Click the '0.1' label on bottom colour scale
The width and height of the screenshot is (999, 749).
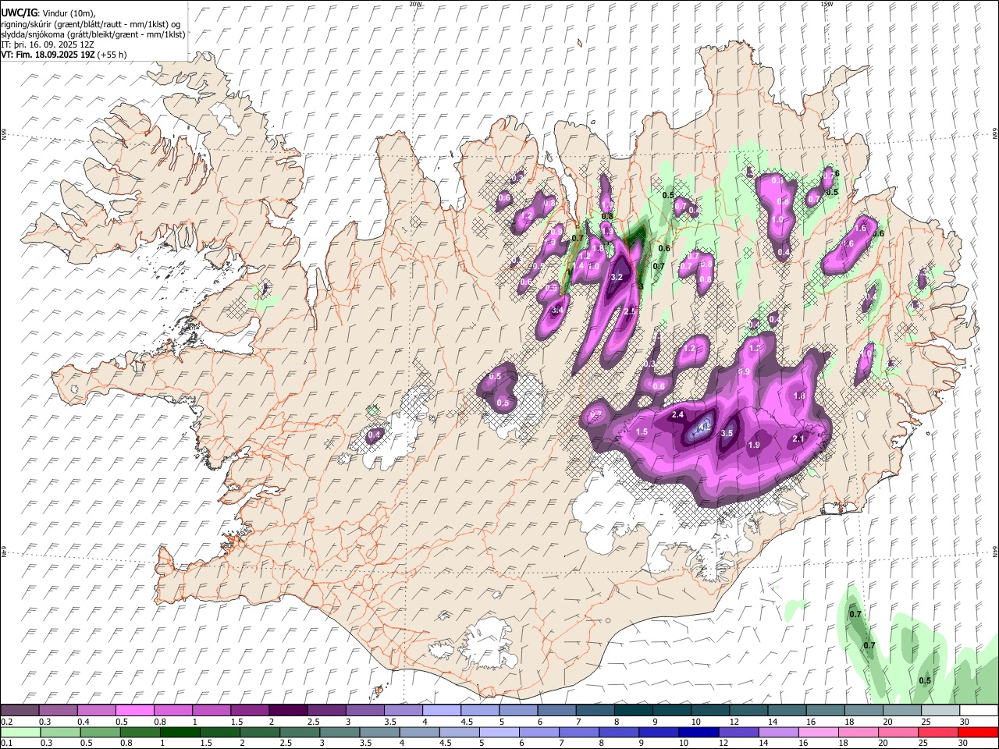pyautogui.click(x=6, y=744)
